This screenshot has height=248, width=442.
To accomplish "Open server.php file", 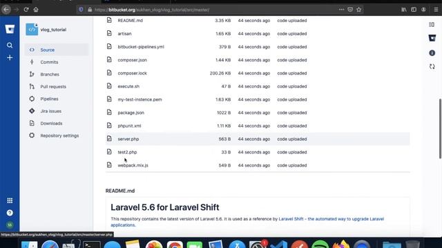I will [128, 139].
